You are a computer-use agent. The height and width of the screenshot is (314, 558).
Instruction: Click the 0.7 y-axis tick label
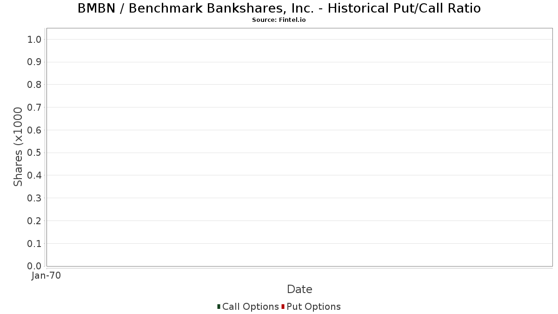pyautogui.click(x=34, y=107)
